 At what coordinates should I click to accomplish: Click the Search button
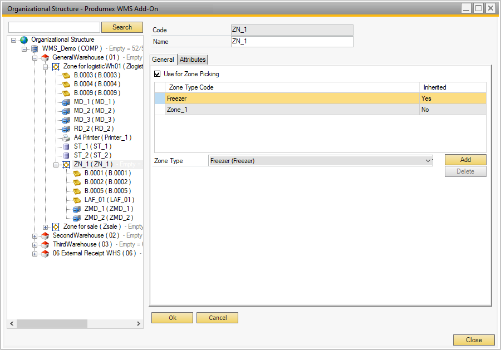[122, 27]
